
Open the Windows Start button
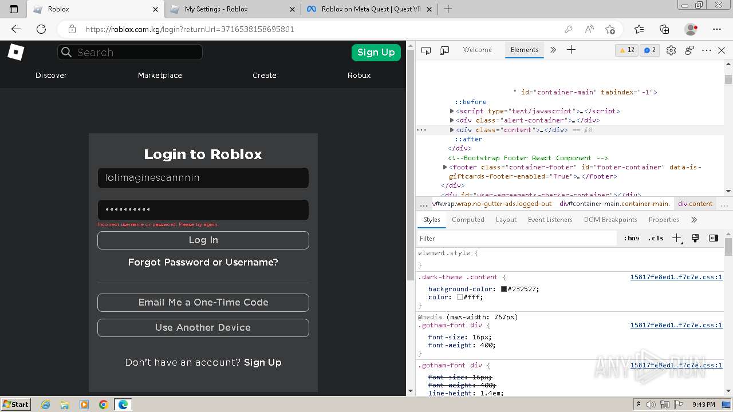click(x=16, y=405)
